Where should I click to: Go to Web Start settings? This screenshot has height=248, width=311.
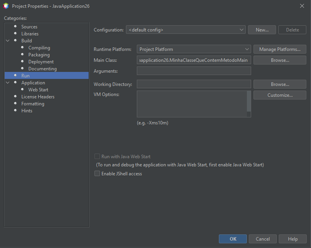tap(38, 90)
